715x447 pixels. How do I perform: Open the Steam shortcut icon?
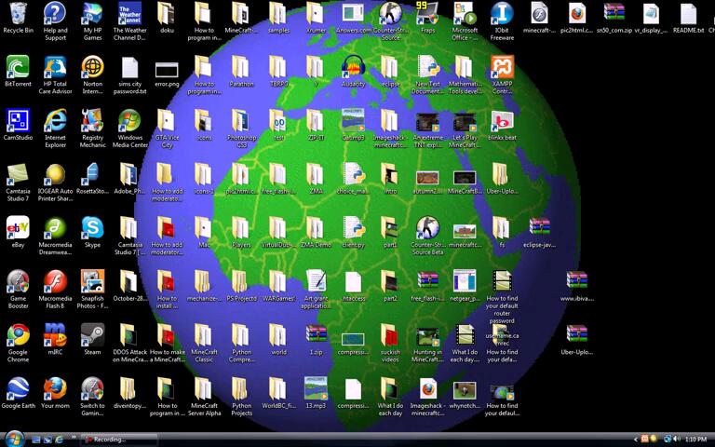92,335
